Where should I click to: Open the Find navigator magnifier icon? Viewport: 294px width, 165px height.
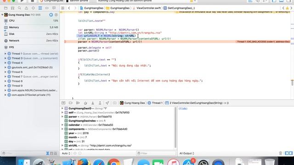(19, 8)
